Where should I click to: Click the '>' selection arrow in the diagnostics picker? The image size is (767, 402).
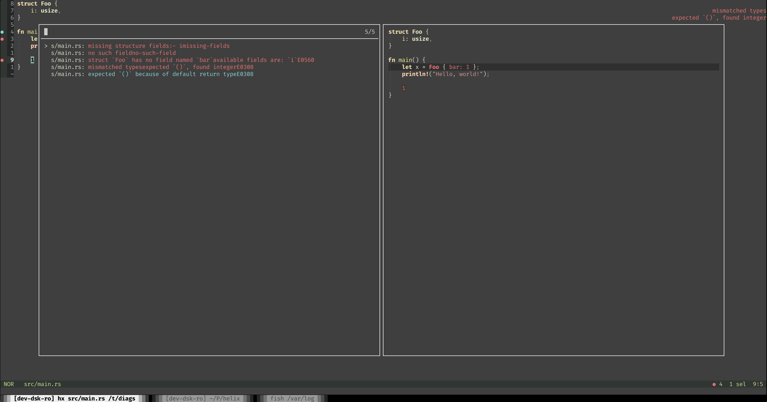[45, 46]
